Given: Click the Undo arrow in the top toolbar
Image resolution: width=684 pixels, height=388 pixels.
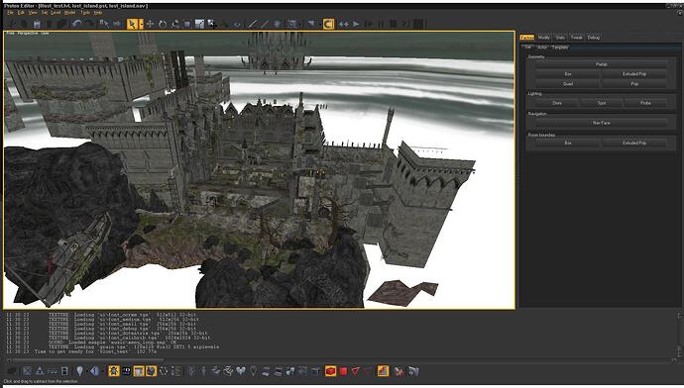Looking at the screenshot, I should (x=77, y=24).
